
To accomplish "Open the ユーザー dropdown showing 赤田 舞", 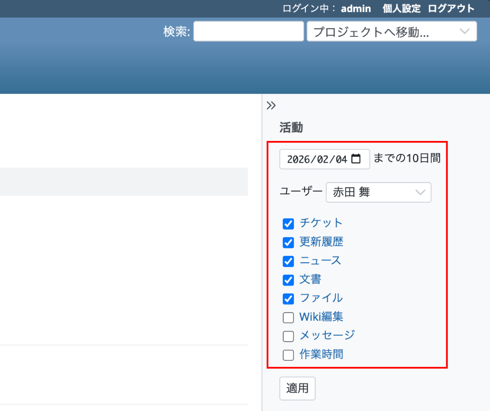I will point(378,192).
